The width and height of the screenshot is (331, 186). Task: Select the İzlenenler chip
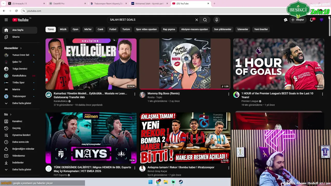[243, 29]
